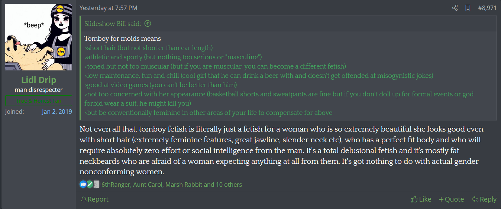
Task: Click the 'Yesterday at 7:57 PM' timestamp
Action: pyautogui.click(x=108, y=8)
